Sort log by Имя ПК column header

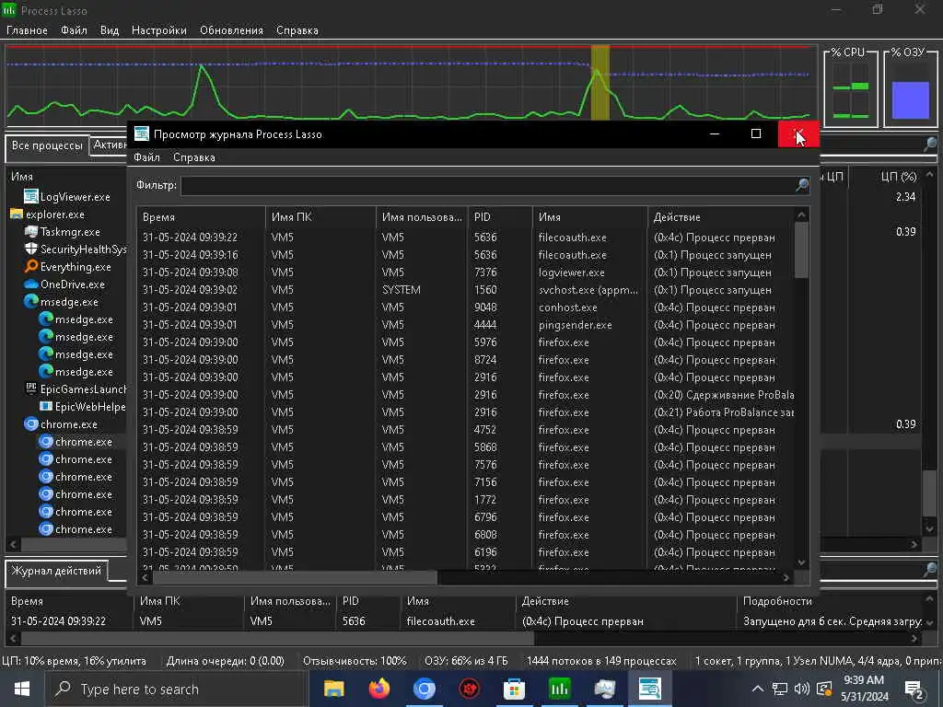320,217
